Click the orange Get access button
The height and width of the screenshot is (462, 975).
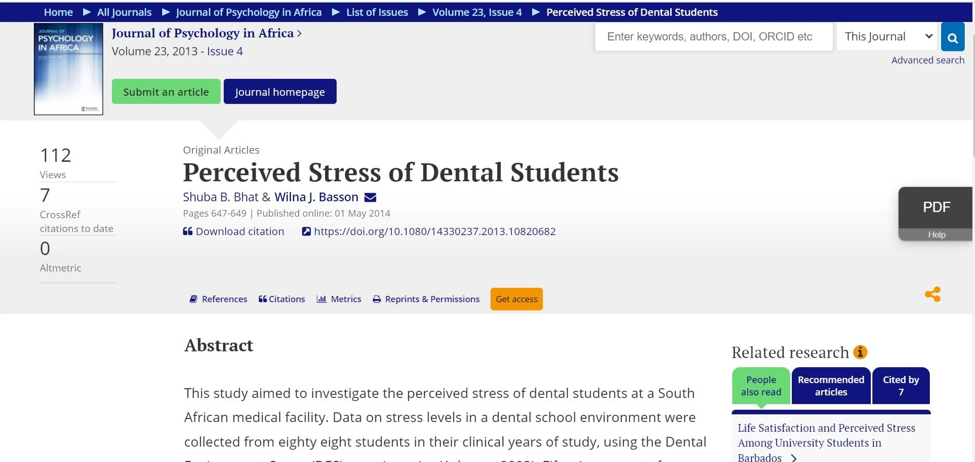(516, 299)
